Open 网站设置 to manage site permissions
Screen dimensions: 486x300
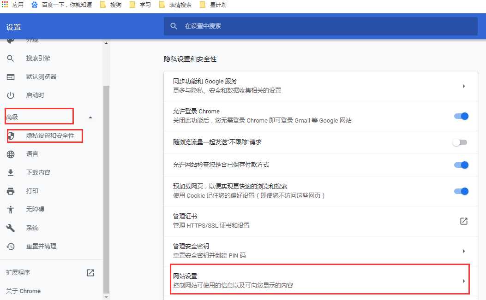point(318,280)
